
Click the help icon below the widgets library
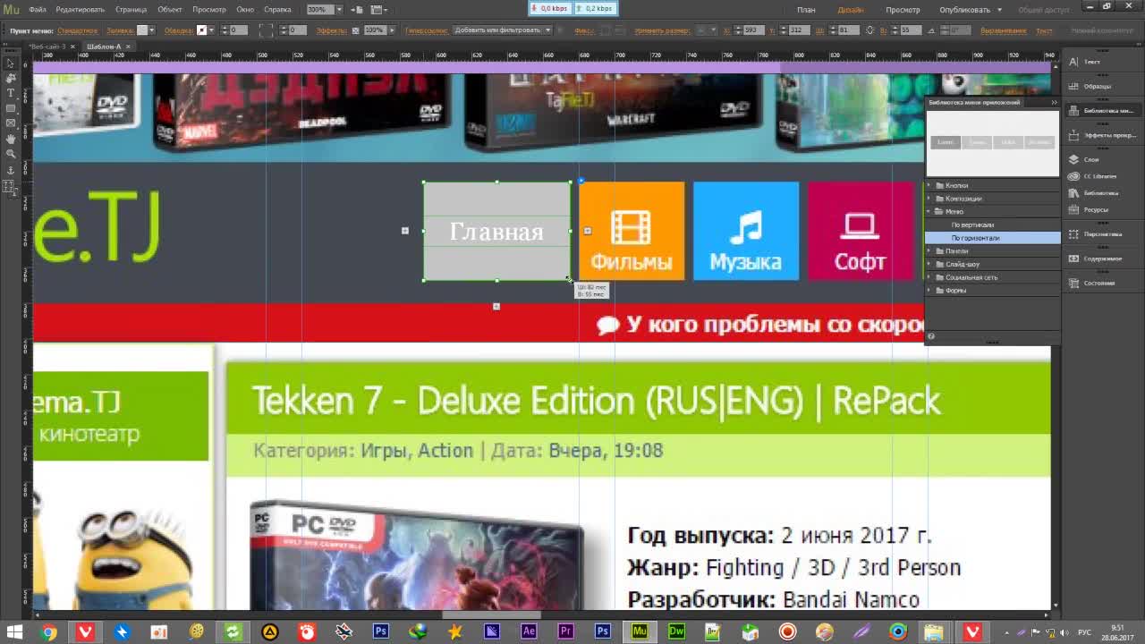pyautogui.click(x=930, y=336)
